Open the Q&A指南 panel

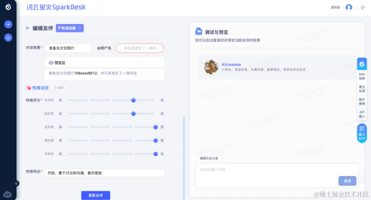pos(362,75)
